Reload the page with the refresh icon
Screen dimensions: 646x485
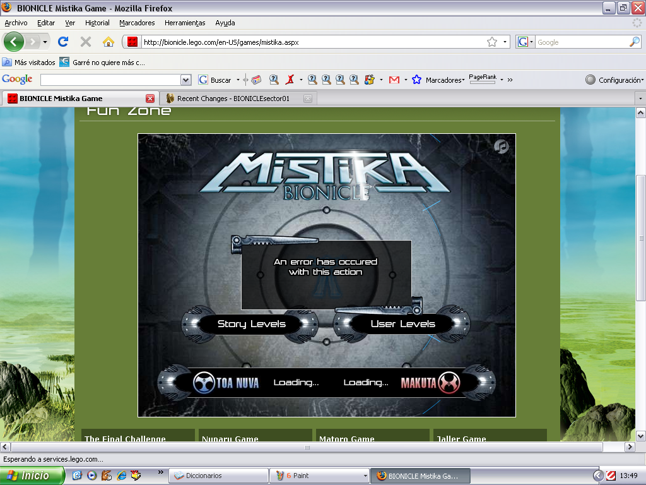pyautogui.click(x=62, y=42)
